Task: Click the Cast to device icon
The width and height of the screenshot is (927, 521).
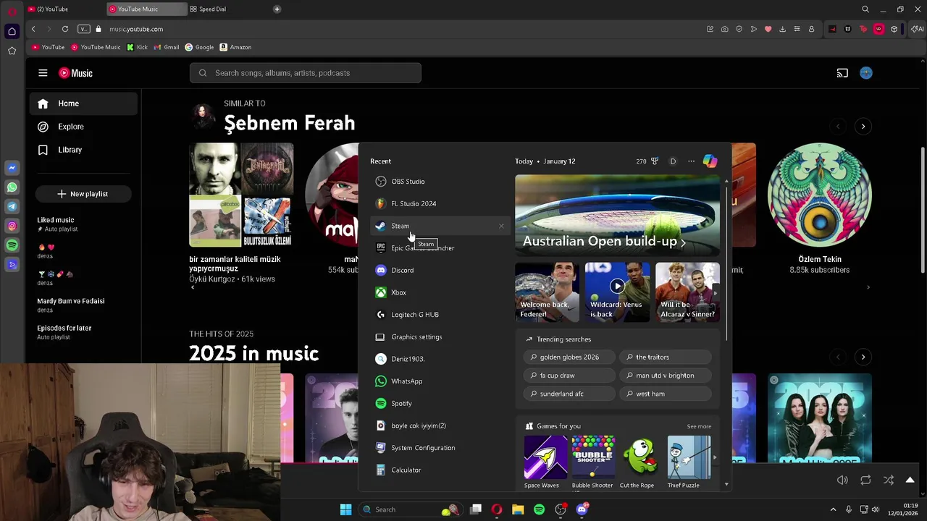Action: pyautogui.click(x=842, y=73)
